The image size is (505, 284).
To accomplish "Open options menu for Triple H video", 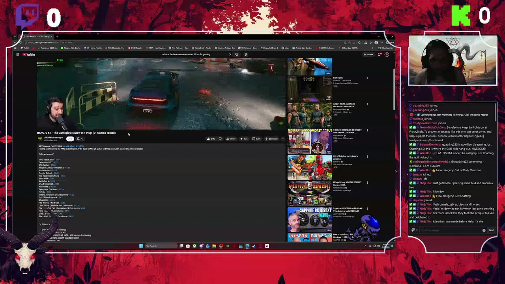I will click(x=367, y=131).
